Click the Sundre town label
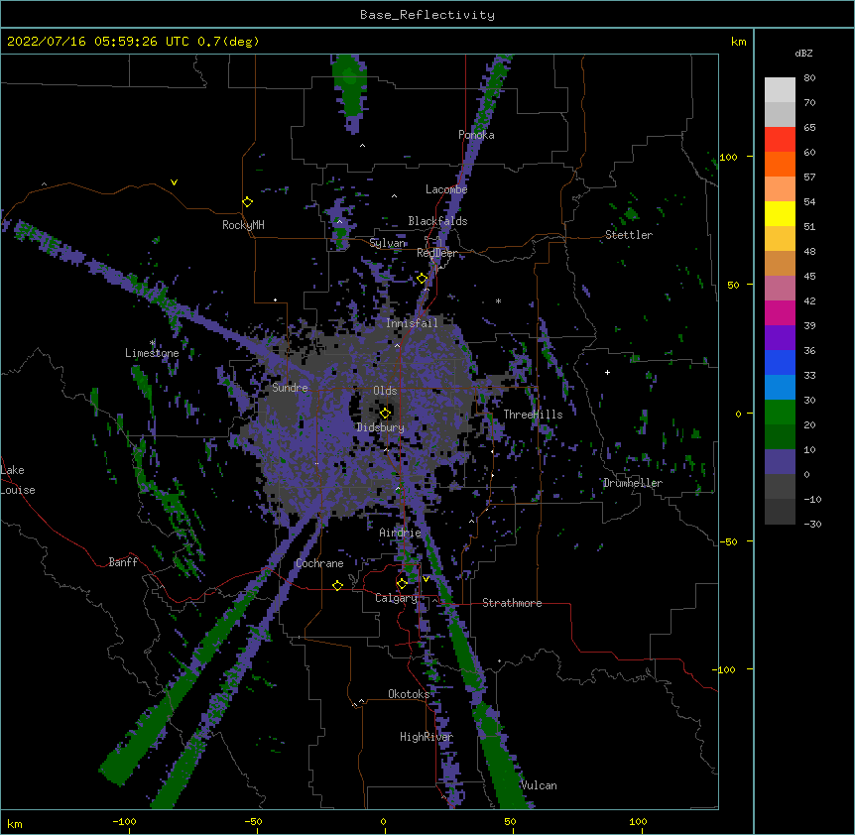 point(290,388)
